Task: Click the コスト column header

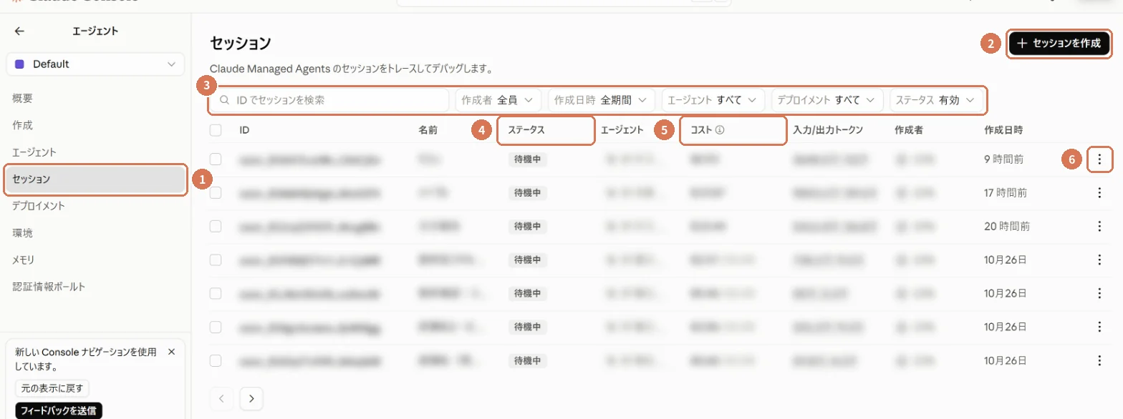Action: [701, 130]
